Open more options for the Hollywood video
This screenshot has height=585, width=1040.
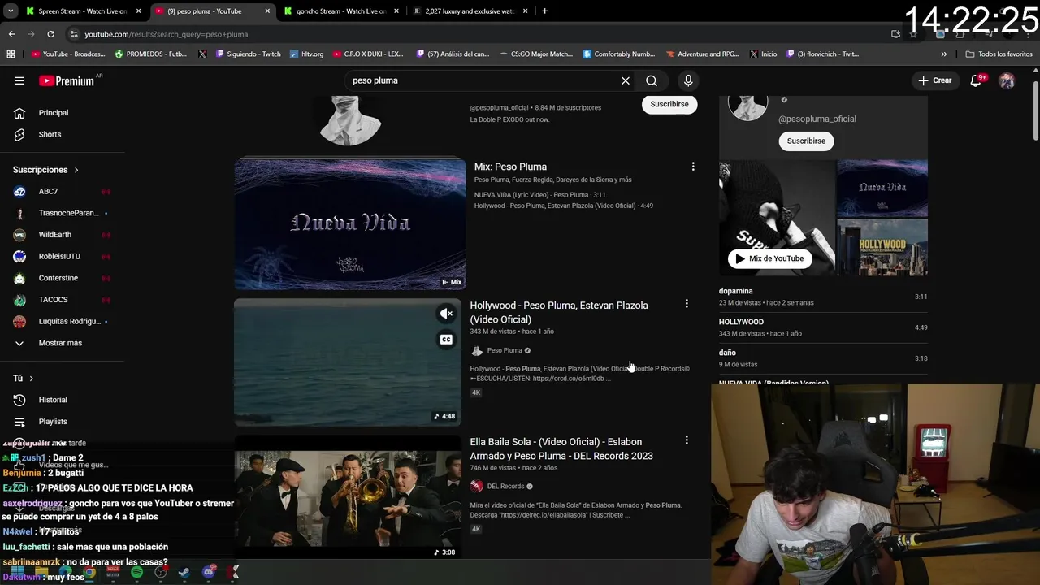pyautogui.click(x=687, y=304)
